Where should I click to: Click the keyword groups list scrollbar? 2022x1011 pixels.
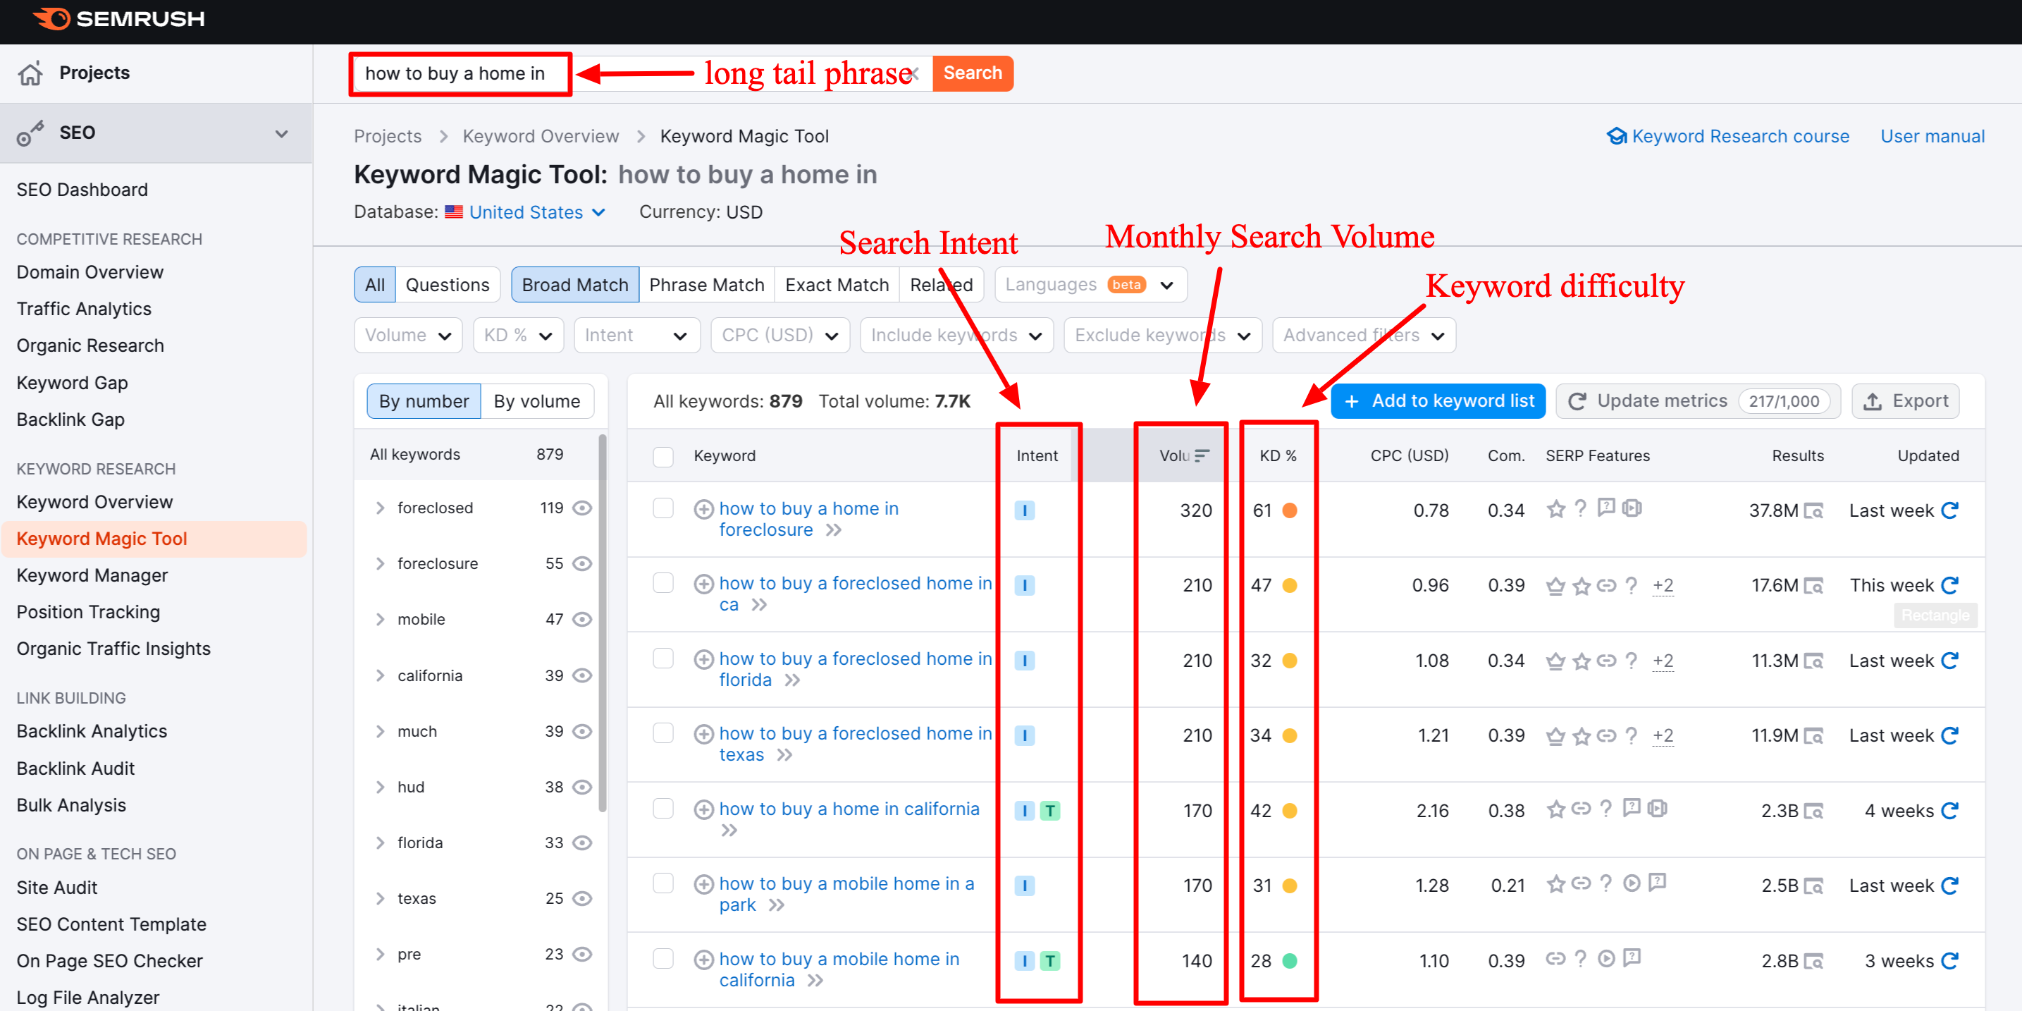tap(602, 623)
